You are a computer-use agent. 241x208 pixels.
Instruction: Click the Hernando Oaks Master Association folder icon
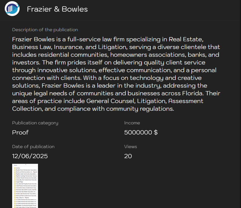tap(15, 191)
